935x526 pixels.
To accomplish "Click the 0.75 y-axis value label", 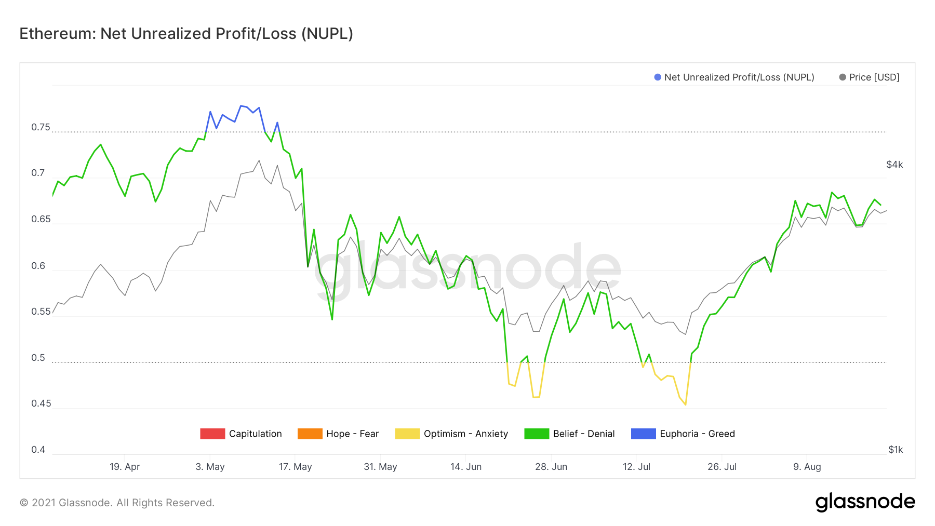I will 41,127.
